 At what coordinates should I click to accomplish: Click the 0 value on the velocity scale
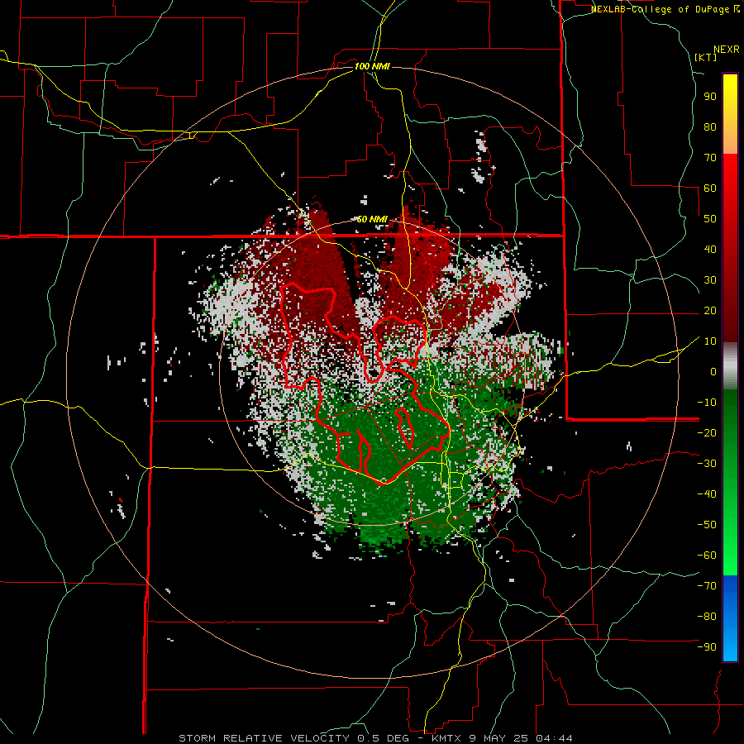click(x=713, y=371)
